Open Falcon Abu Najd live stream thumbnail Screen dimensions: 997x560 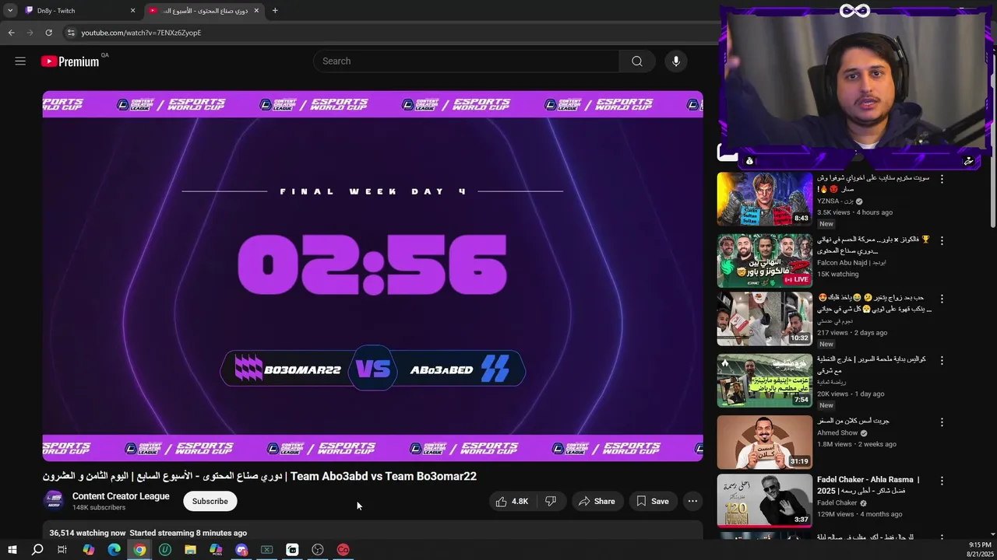765,261
